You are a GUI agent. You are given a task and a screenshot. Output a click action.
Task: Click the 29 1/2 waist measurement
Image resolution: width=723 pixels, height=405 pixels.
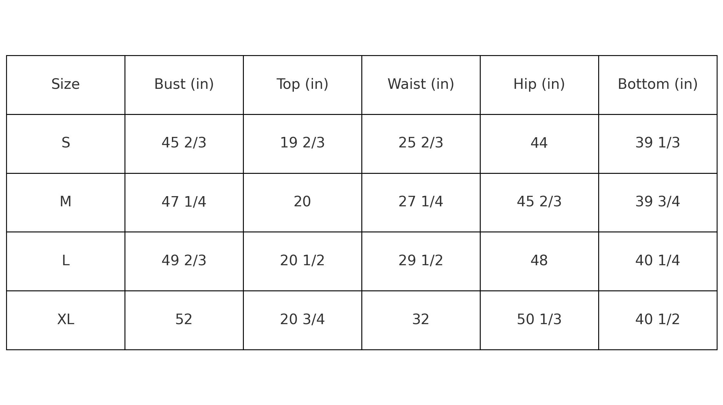tap(421, 261)
